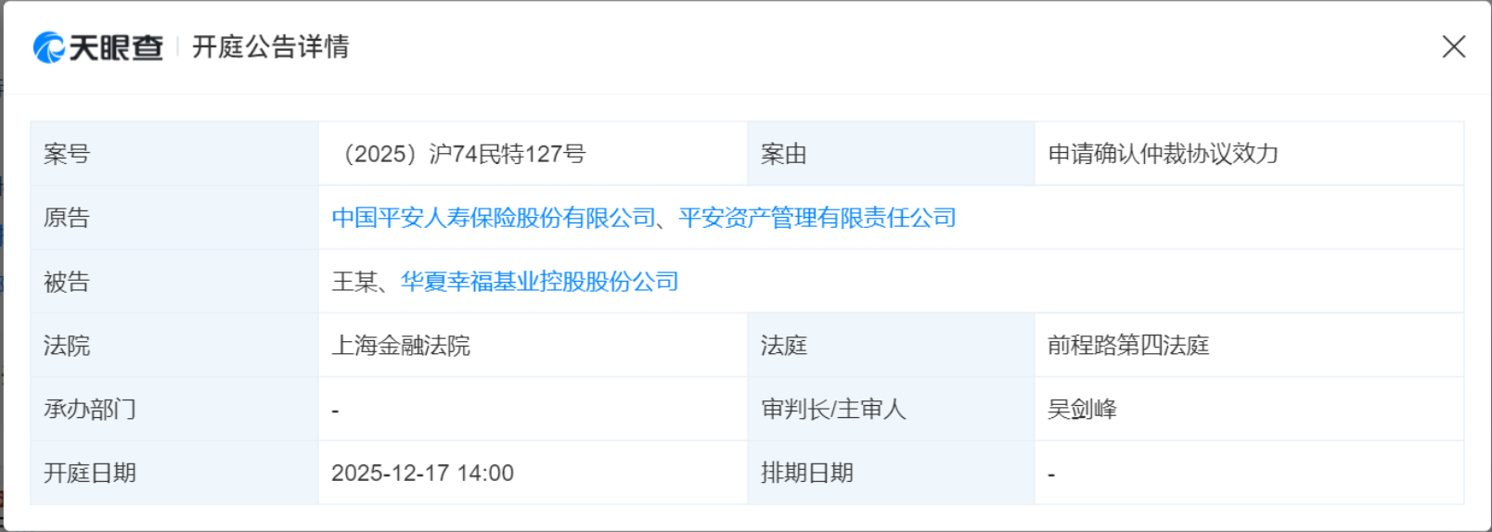Open 平安资产管理有限责任公司 company link
This screenshot has width=1492, height=532.
click(817, 218)
